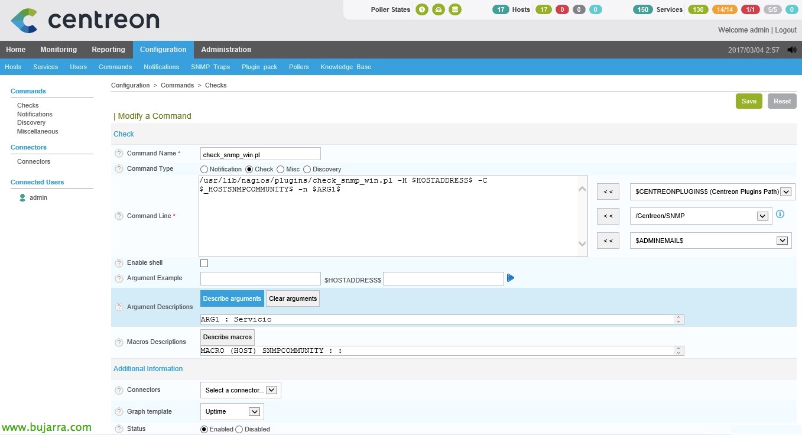Open Miscellaneous in Commands sidebar
802x435 pixels.
(37, 131)
